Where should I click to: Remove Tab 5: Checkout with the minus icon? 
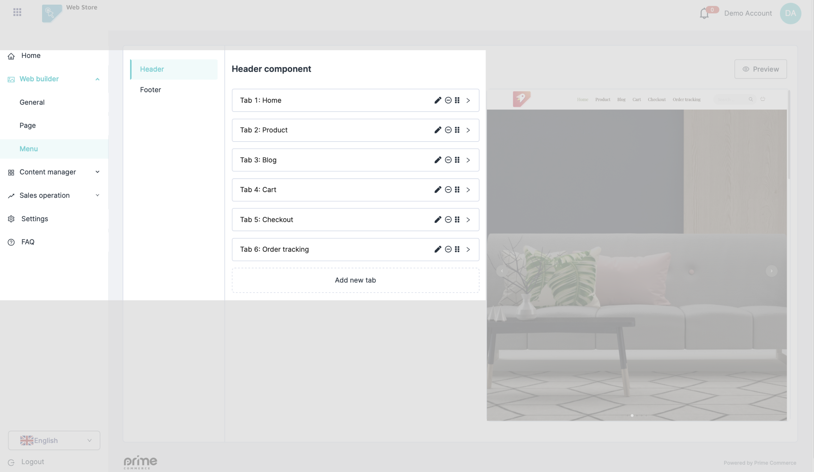click(x=448, y=220)
